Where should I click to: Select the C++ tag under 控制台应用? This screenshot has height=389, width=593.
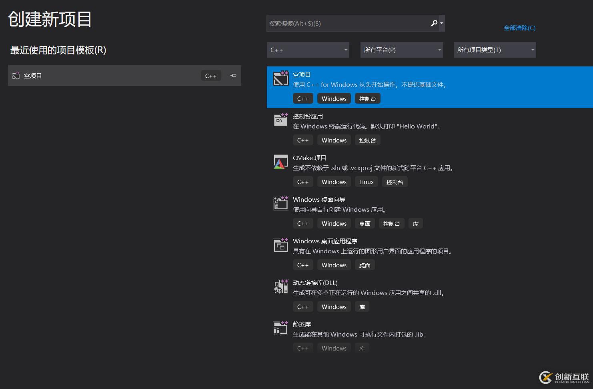[303, 140]
